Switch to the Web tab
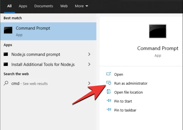 (64, 6)
